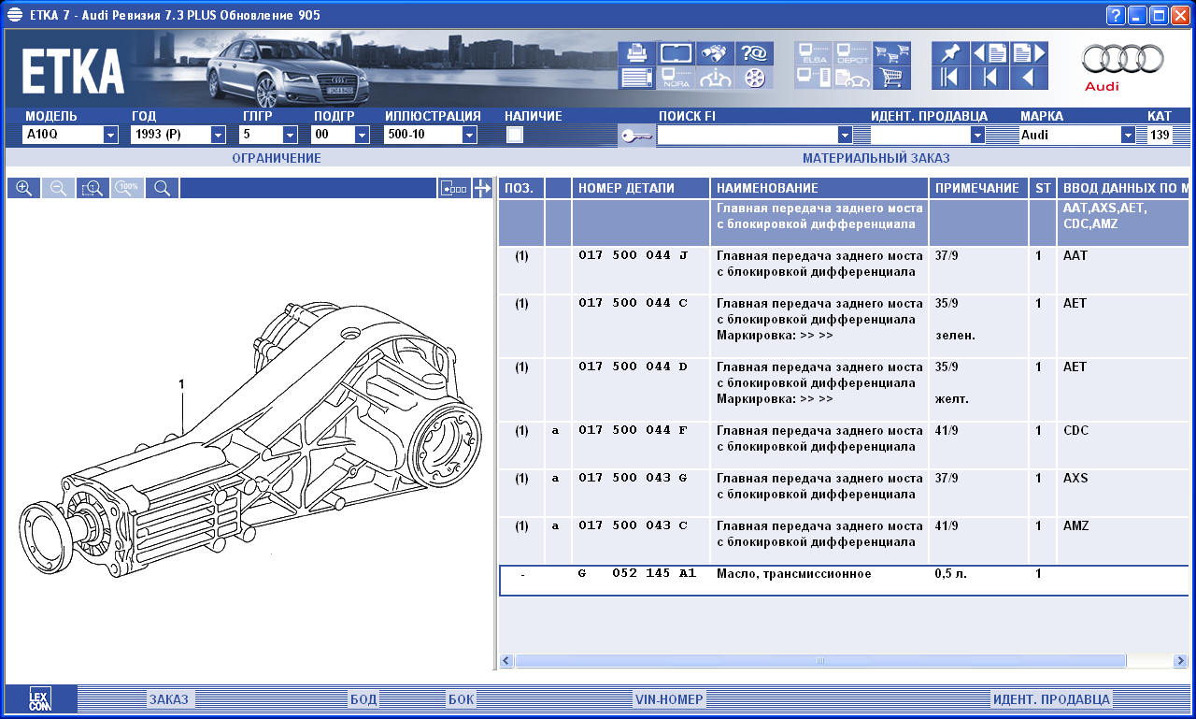Click the pushpin bookmark icon
1196x719 pixels.
[950, 53]
